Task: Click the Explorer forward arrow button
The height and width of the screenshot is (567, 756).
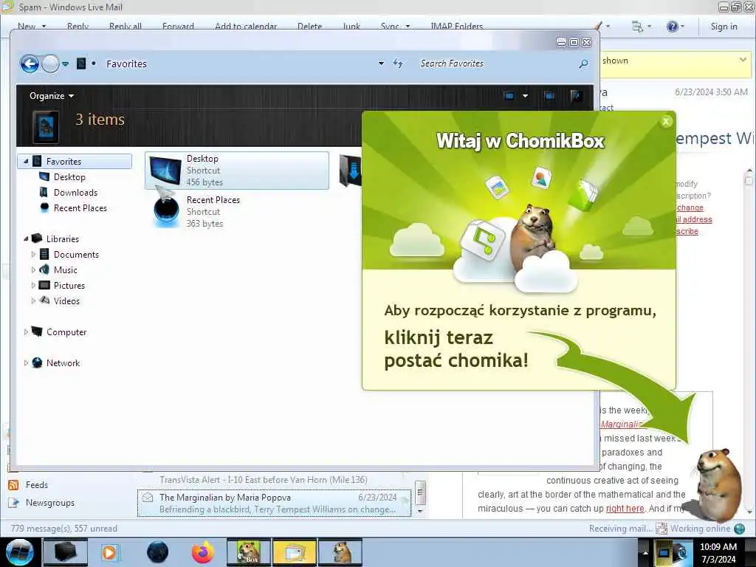Action: [x=50, y=63]
